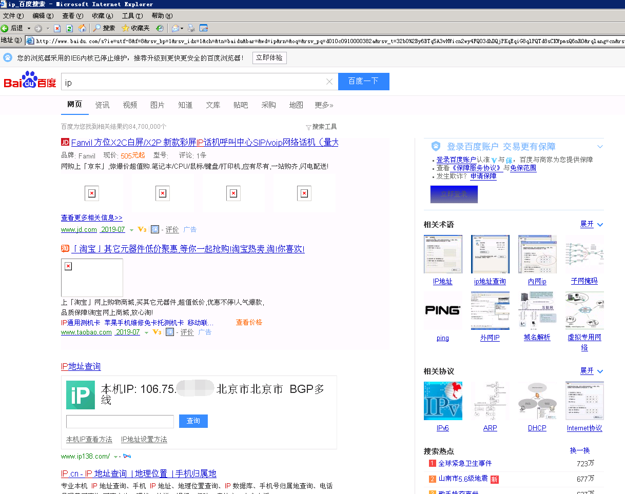The image size is (625, 494).
Task: Switch to the 贴吧 tab
Action: (x=241, y=105)
